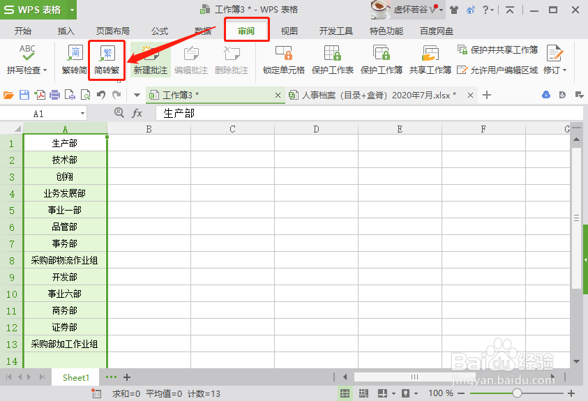Click 保护工作簿 protect workbook

(382, 59)
